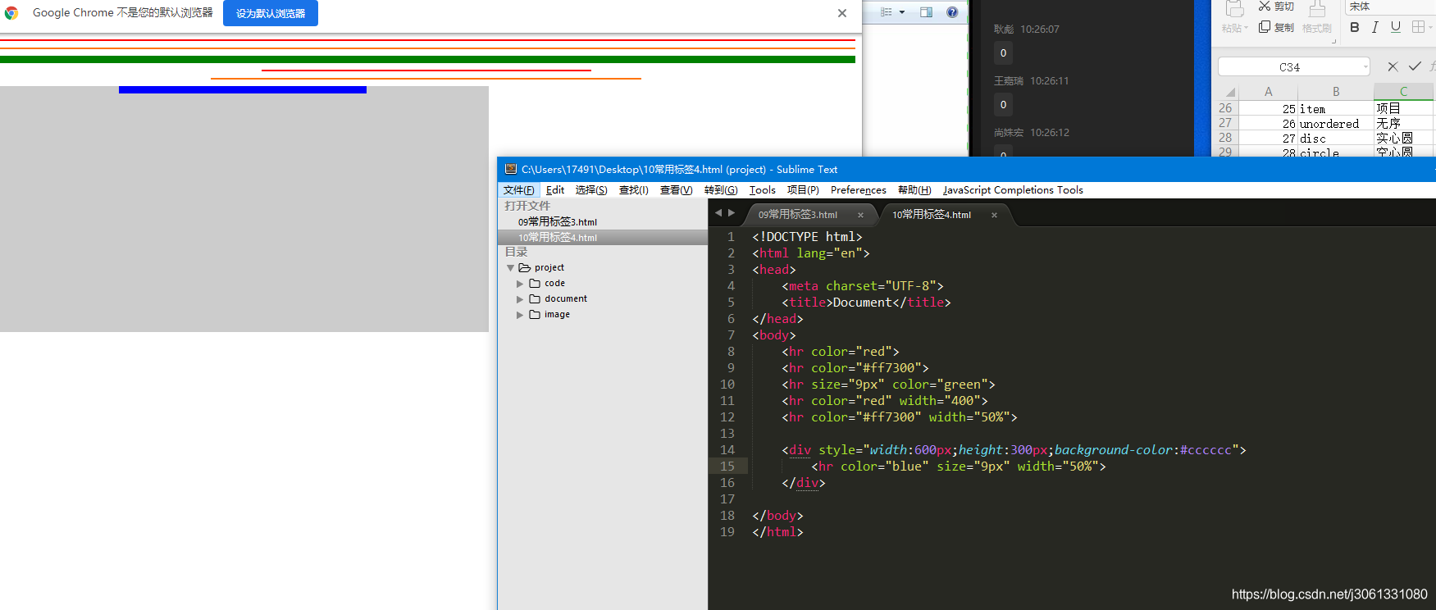
Task: Expand the document folder in sidebar
Action: [x=520, y=299]
